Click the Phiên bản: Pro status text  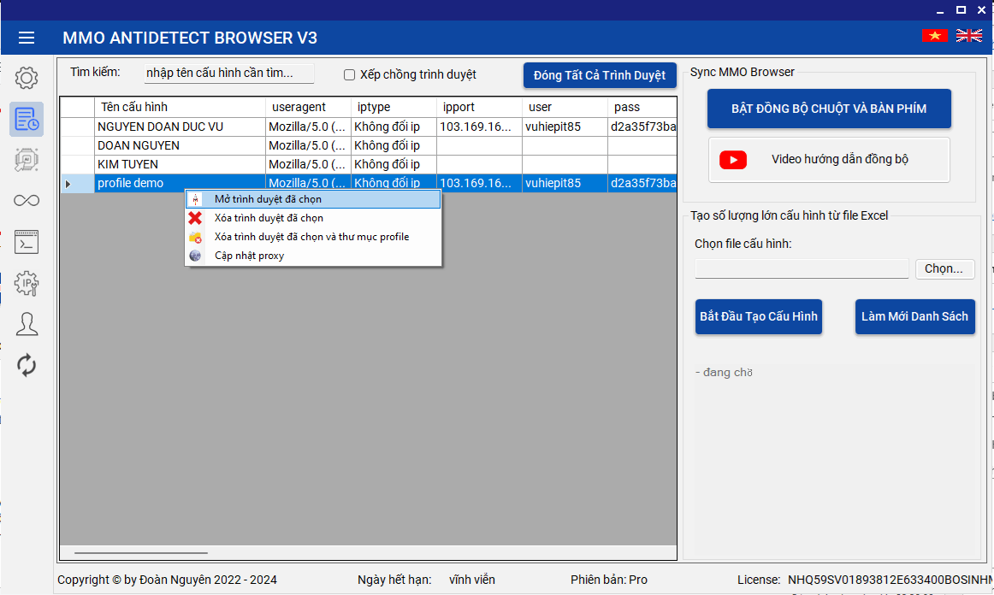[x=609, y=580]
